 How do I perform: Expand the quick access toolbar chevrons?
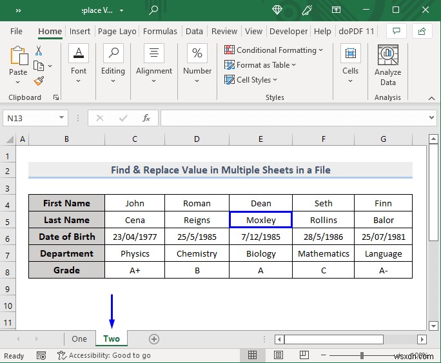point(19,11)
